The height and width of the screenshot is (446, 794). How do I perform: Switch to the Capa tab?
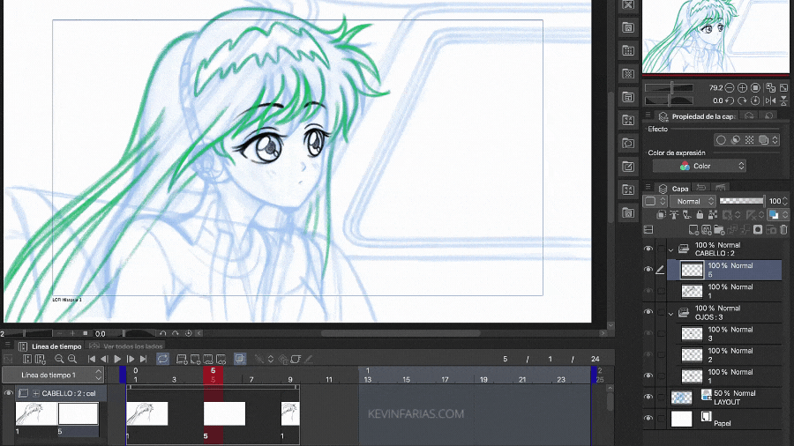tap(674, 189)
